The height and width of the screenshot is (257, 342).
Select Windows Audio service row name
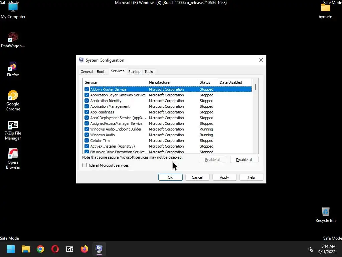click(102, 135)
